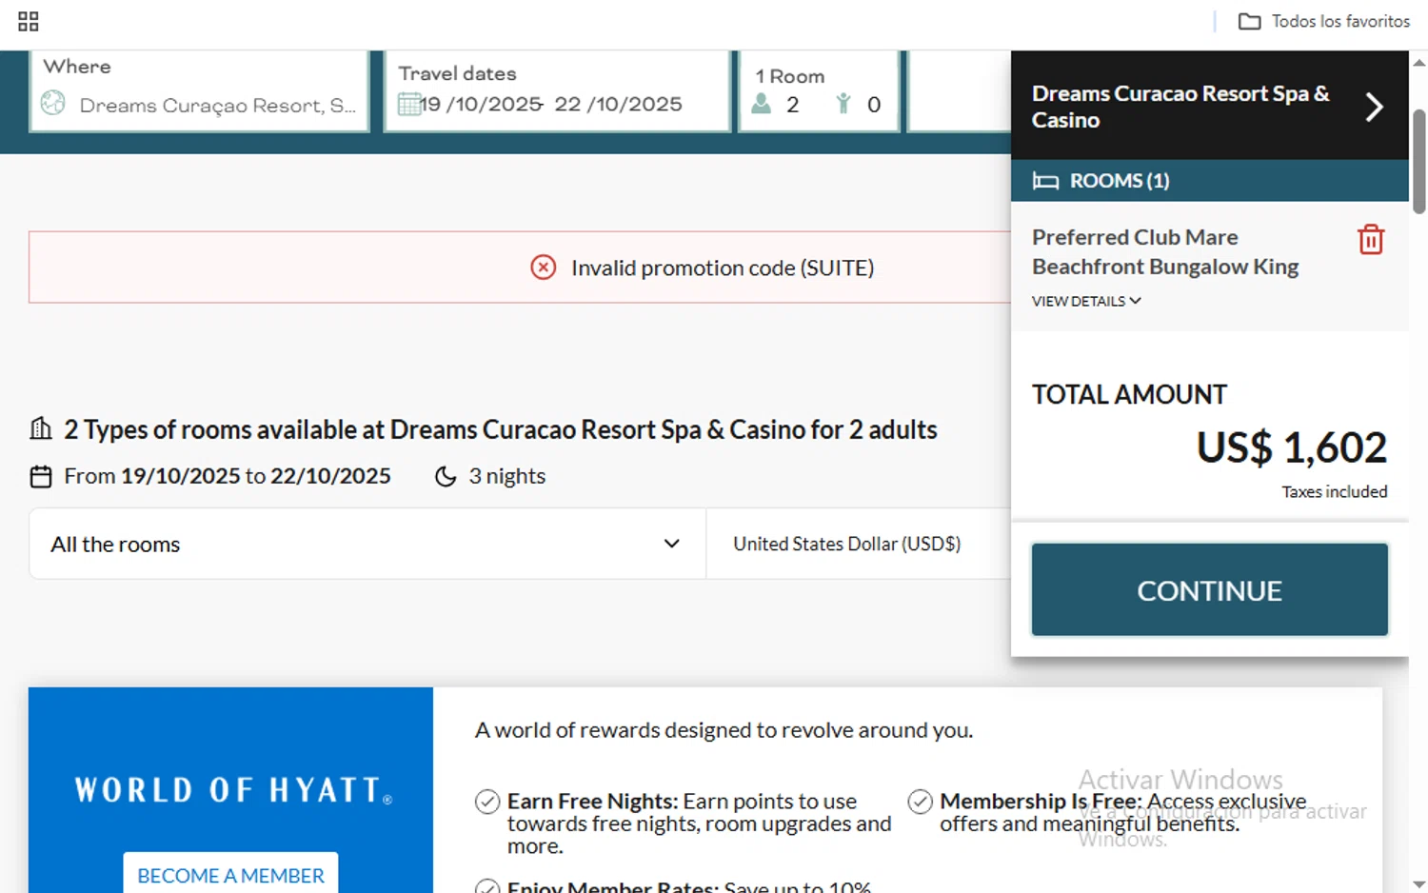1428x893 pixels.
Task: Click the US$ 1,602 total amount
Action: [1292, 447]
